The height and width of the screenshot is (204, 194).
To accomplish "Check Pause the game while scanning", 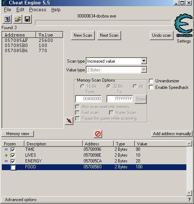I will pos(77,118).
